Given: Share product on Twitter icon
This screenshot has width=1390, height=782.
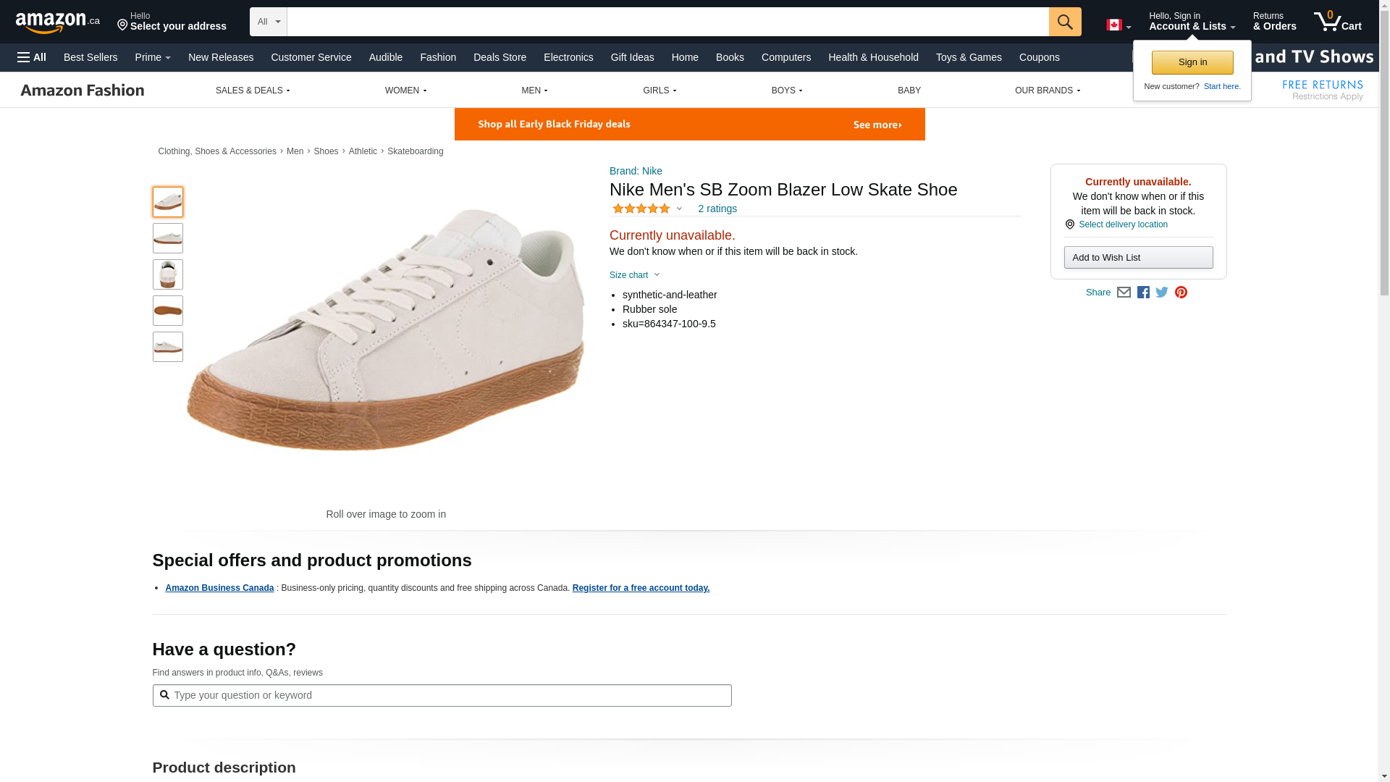Looking at the screenshot, I should pos(1162,293).
